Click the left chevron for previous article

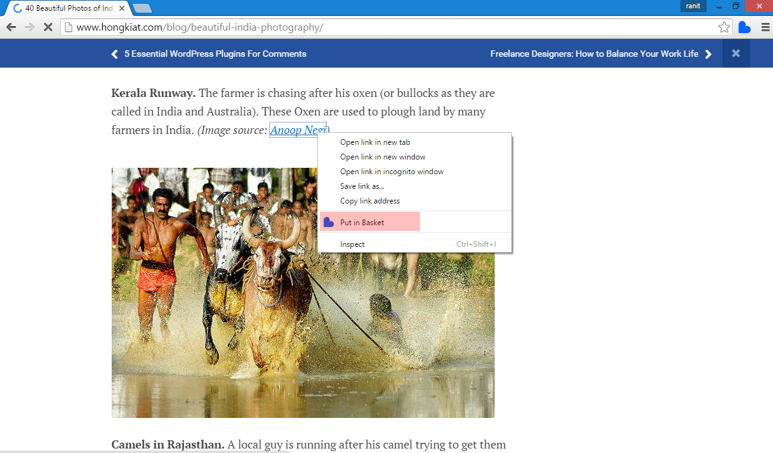[115, 54]
